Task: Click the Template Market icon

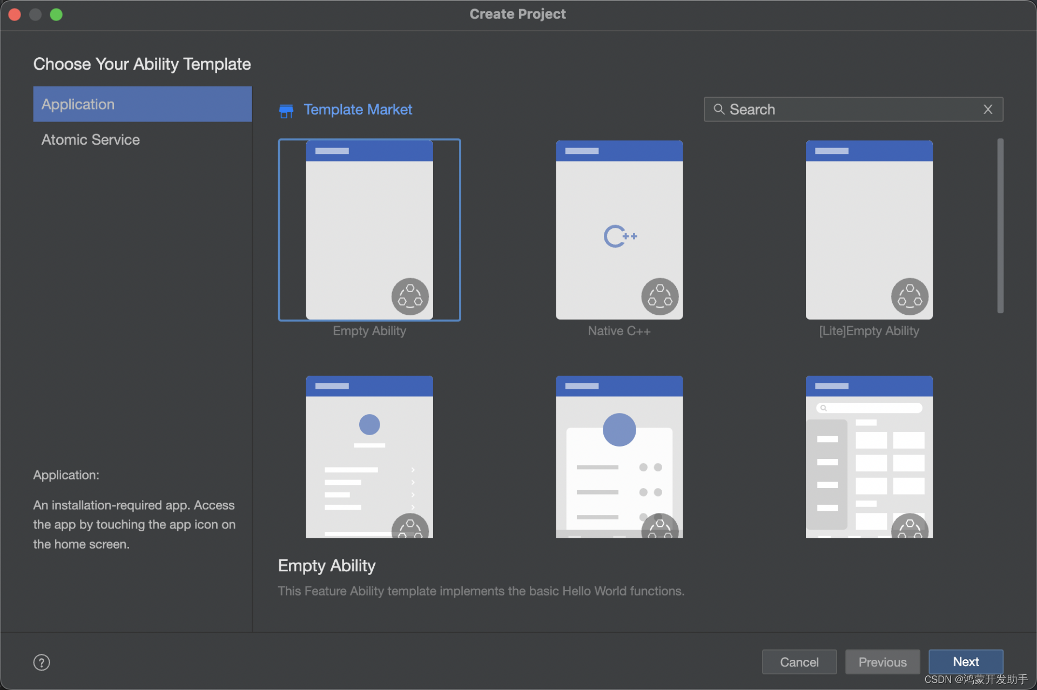Action: (288, 110)
